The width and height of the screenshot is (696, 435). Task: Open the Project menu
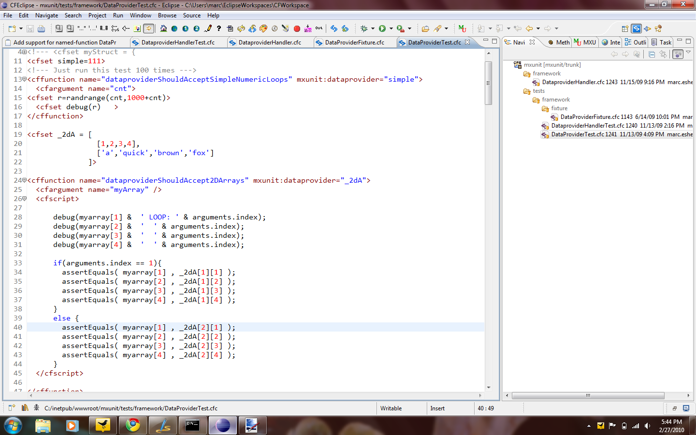pyautogui.click(x=97, y=15)
